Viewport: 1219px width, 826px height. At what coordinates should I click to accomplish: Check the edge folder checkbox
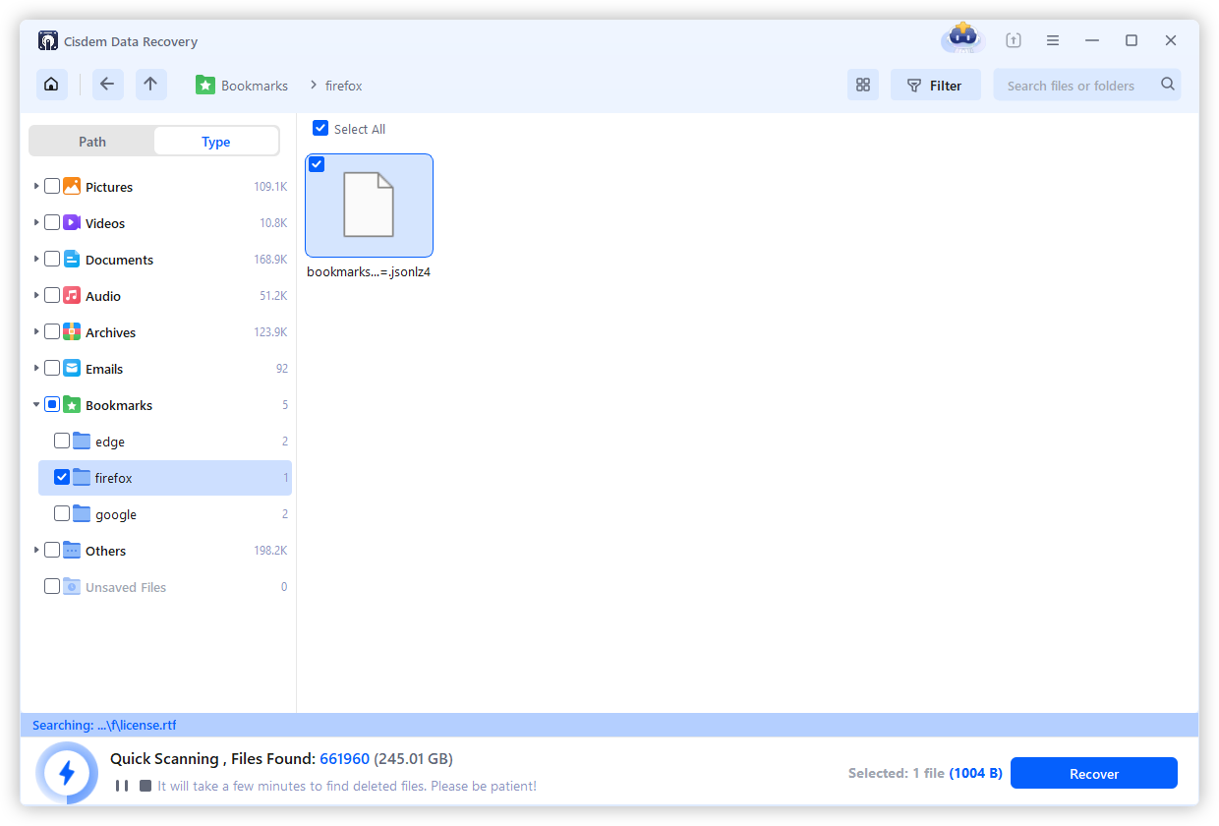(x=62, y=441)
